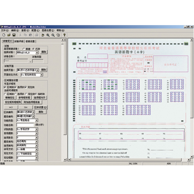Viewport: 194px width, 194px height.
Task: Click the Cut scissors toolbar icon
Action: point(20,35)
